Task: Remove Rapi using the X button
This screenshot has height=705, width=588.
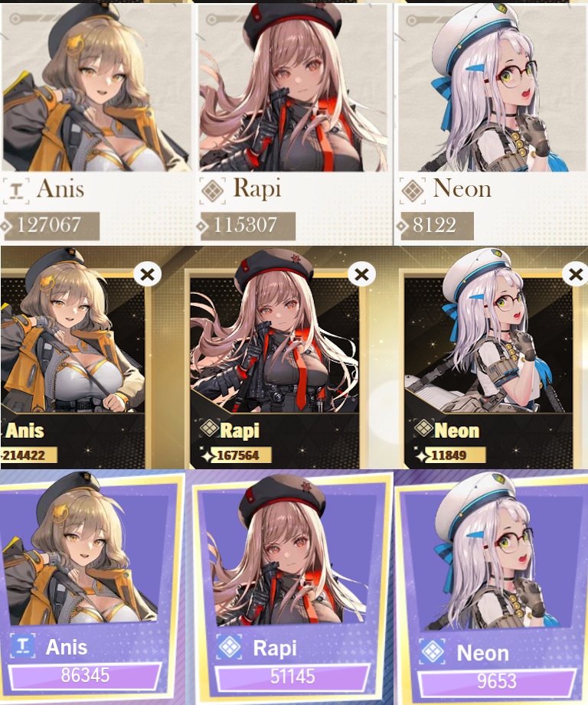Action: point(361,274)
